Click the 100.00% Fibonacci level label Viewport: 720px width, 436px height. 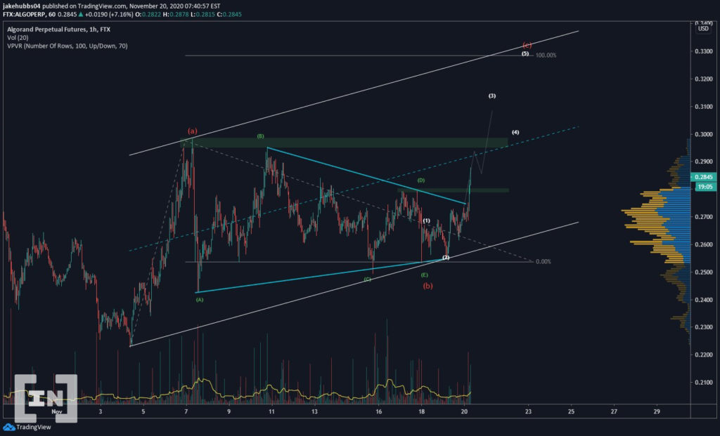(546, 55)
